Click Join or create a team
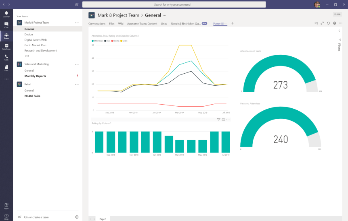The width and height of the screenshot is (348, 221). 36,217
